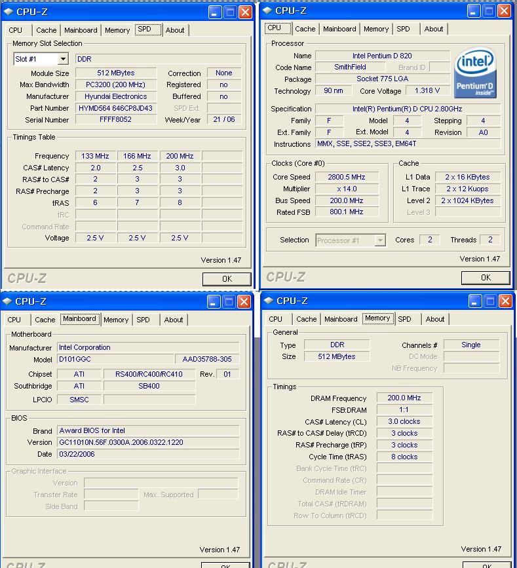Open Memory tab in motherboard window
The image size is (517, 568).
click(x=116, y=320)
